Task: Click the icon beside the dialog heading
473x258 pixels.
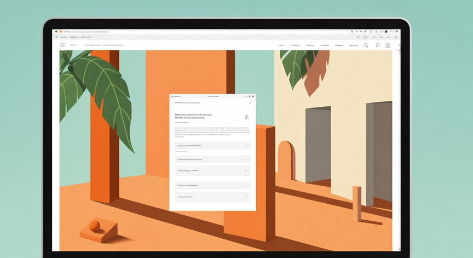Action: [246, 117]
